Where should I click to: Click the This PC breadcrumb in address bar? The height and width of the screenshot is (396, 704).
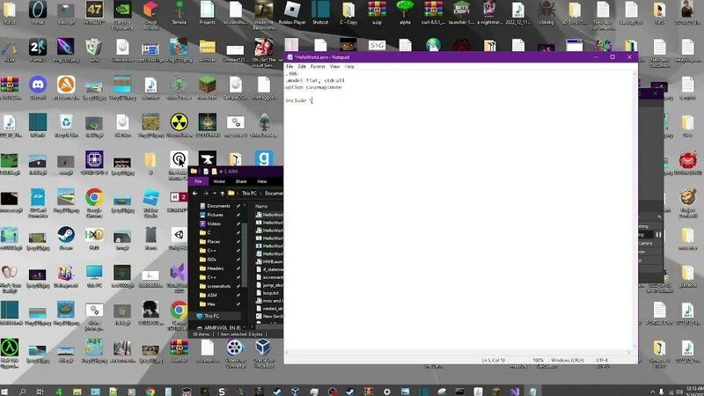(x=249, y=194)
